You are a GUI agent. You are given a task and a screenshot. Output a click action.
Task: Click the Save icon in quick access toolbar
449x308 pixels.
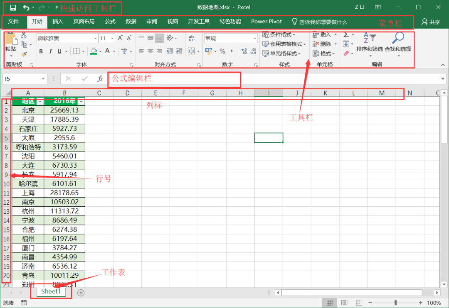(13, 7)
